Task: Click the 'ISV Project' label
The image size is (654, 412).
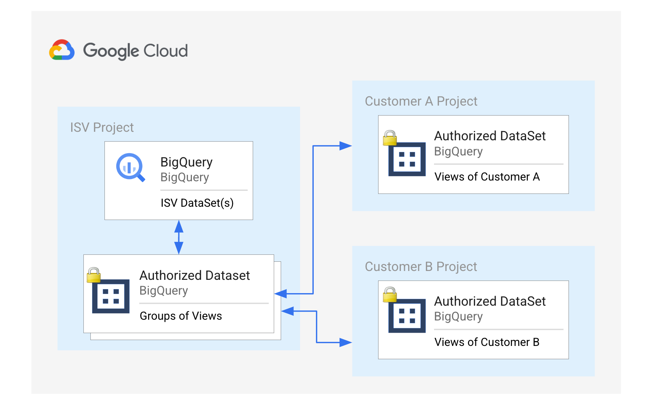Action: pos(102,127)
